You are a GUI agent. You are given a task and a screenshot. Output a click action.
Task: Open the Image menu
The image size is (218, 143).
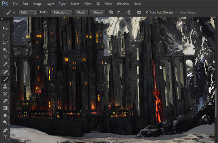point(37,4)
